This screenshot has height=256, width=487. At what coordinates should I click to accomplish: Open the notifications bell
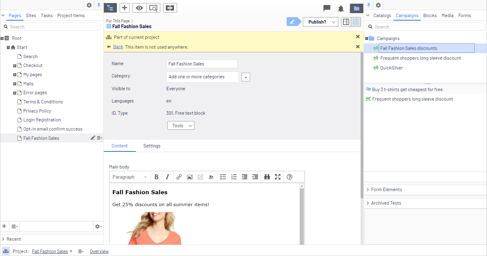(x=341, y=8)
